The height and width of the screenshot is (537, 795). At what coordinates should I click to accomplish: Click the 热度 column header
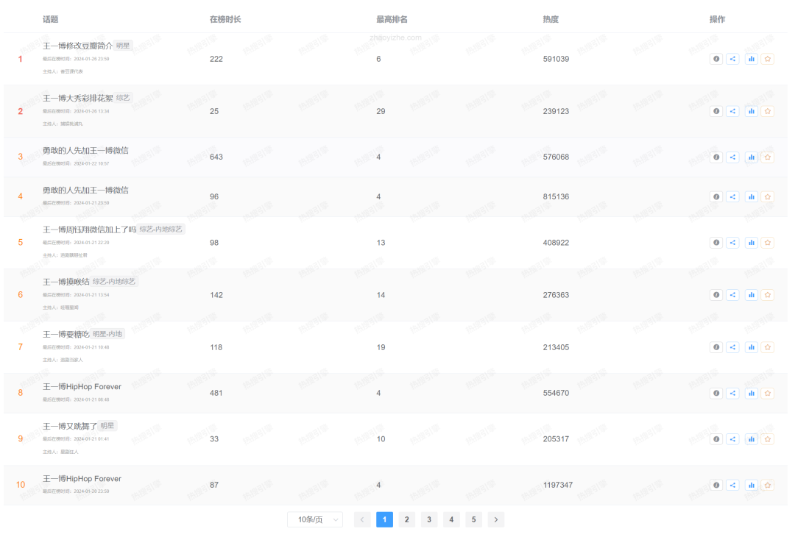coord(550,19)
